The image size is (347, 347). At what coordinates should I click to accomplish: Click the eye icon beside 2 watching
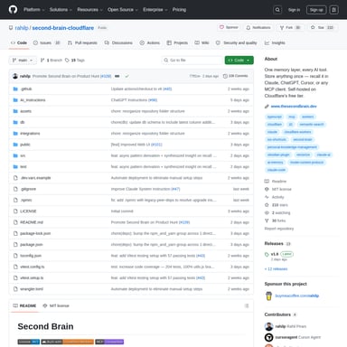coord(267,212)
